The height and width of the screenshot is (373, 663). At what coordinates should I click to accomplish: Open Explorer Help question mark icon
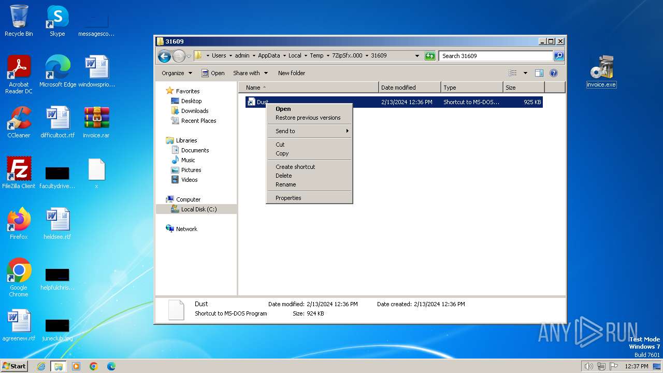(x=554, y=73)
